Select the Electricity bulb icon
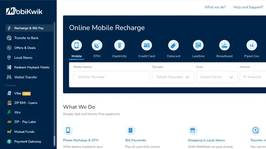The height and width of the screenshot is (149, 266). (119, 45)
